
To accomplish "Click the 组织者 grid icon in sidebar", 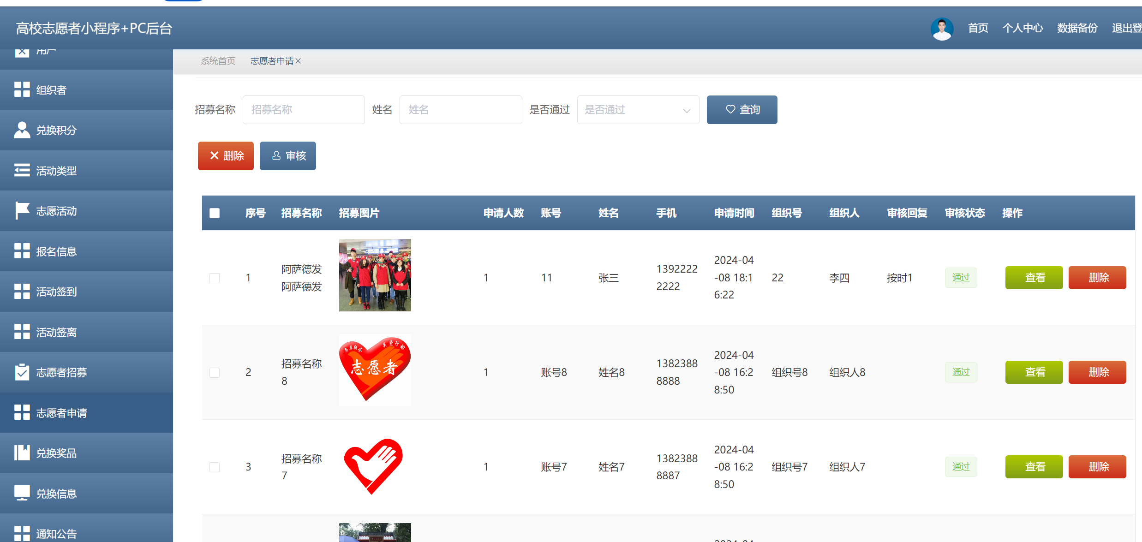I will (x=22, y=89).
